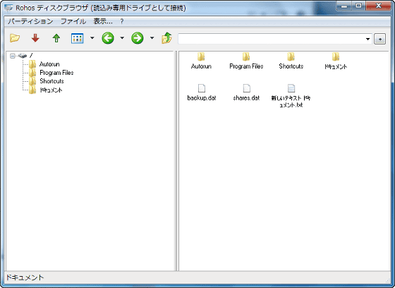Collapse the root / tree node
The width and height of the screenshot is (395, 288).
tap(13, 56)
